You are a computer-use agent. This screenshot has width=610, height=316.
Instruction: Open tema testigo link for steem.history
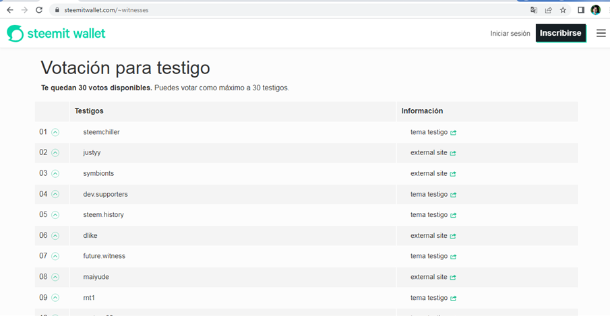pyautogui.click(x=429, y=214)
